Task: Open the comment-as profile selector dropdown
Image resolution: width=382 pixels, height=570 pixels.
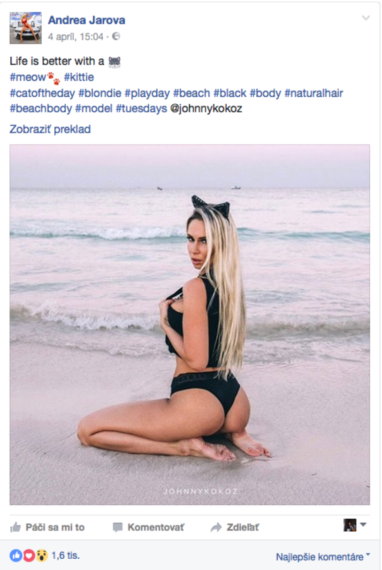Action: click(355, 525)
